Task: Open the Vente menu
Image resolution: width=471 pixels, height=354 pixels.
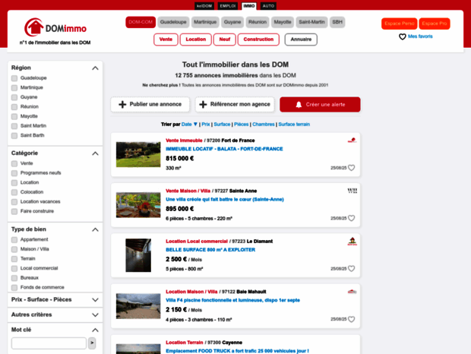Action: [x=166, y=40]
